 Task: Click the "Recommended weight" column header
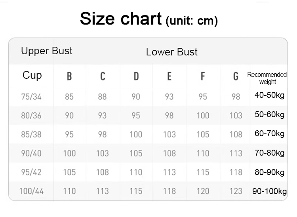[x=267, y=78]
